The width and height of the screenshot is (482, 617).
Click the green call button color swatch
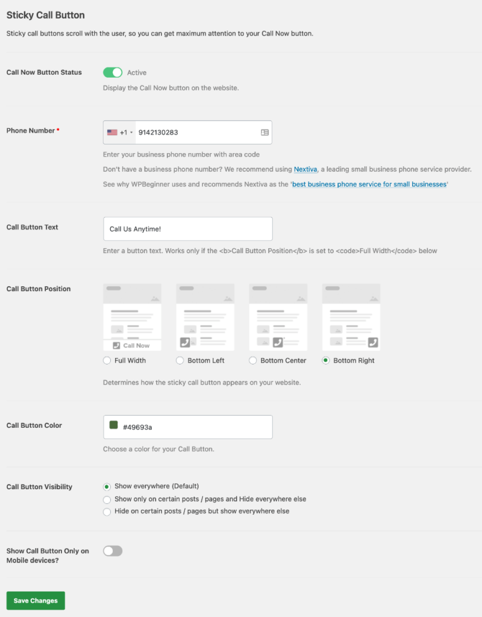pos(113,425)
